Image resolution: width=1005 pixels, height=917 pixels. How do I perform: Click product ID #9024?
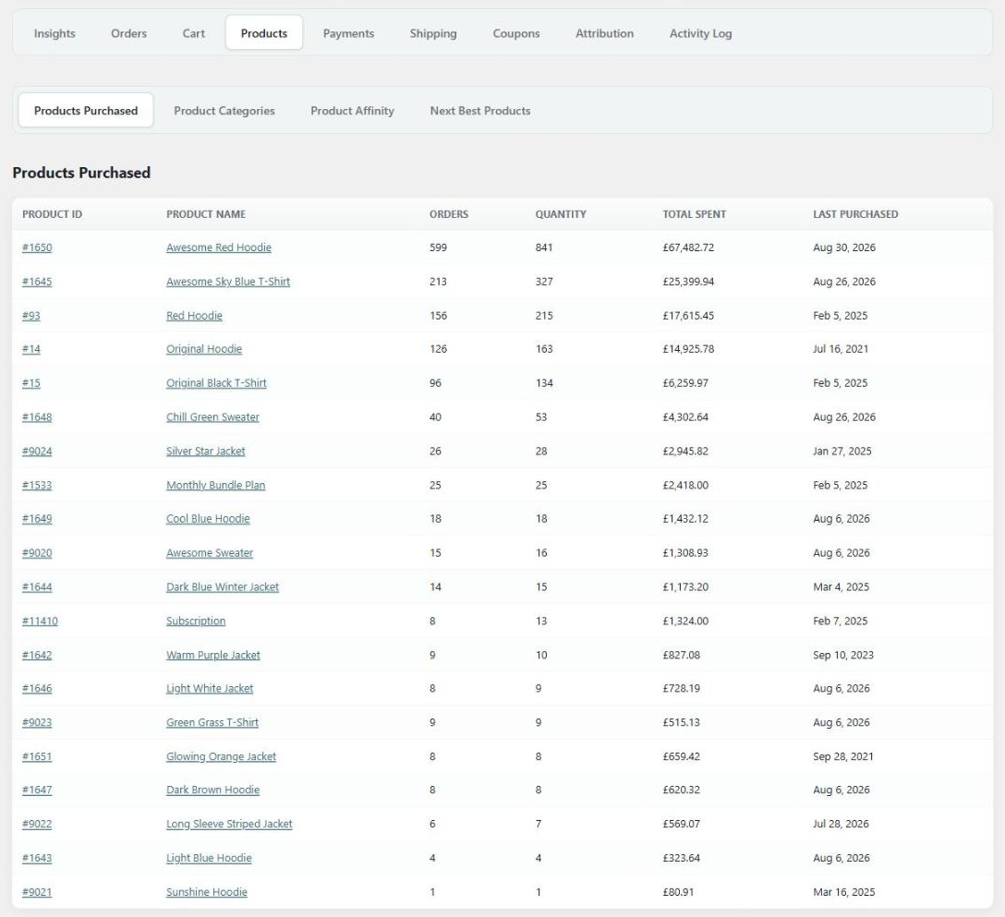click(x=37, y=452)
